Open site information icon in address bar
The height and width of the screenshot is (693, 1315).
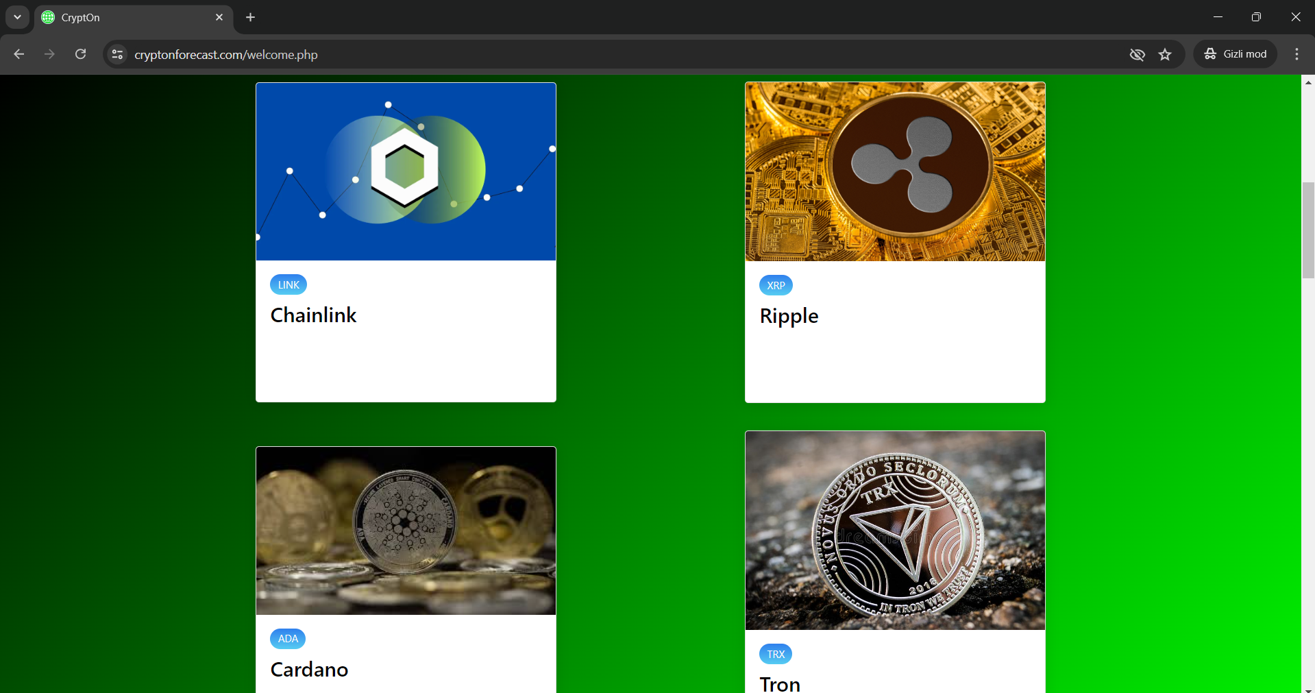point(117,54)
